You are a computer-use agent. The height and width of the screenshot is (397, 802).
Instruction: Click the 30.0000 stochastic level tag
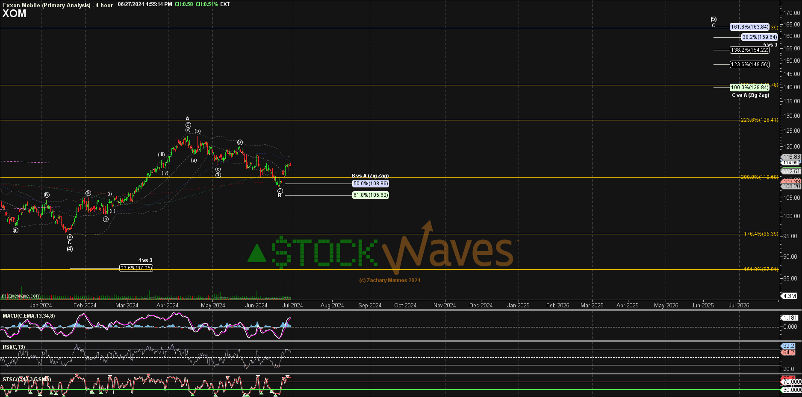(792, 390)
